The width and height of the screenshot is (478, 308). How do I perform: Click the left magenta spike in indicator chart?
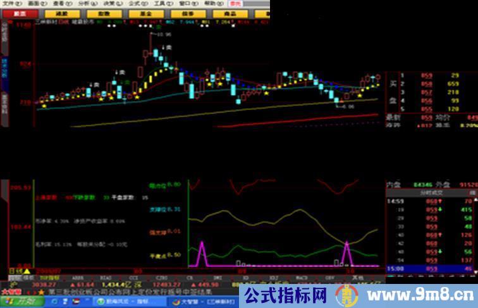tap(201, 253)
